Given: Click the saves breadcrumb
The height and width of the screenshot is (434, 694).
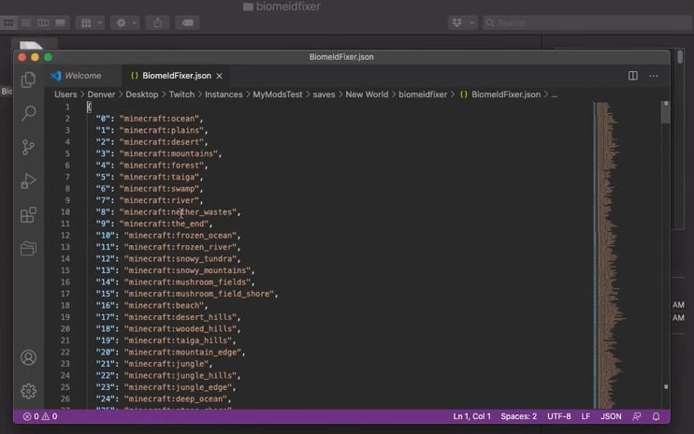Looking at the screenshot, I should [x=324, y=94].
